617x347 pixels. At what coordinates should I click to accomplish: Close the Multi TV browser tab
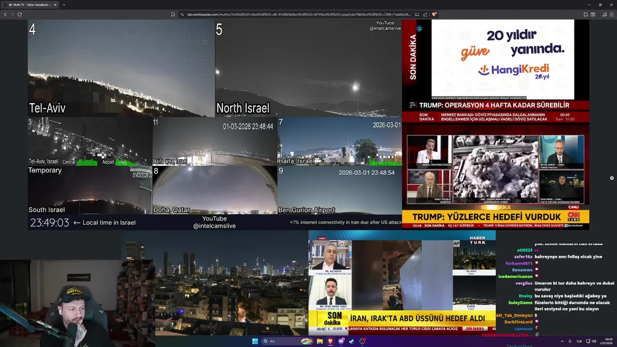pyautogui.click(x=55, y=5)
